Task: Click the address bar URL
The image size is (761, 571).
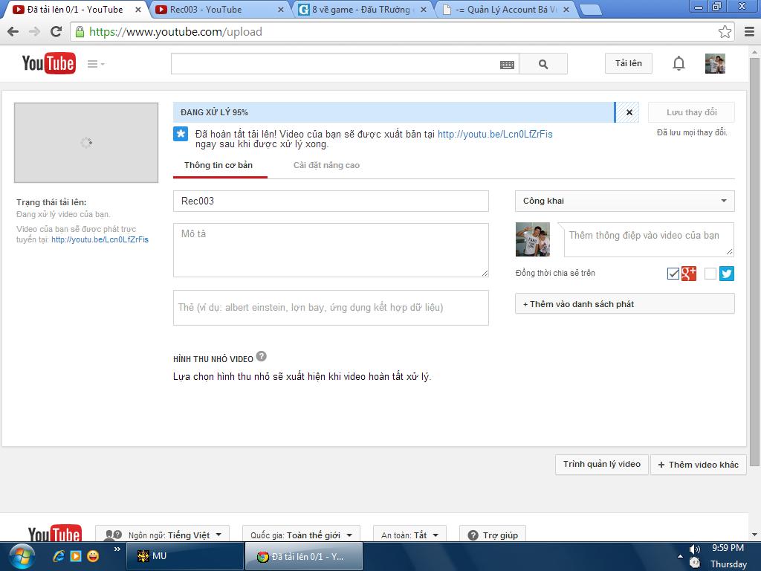Action: pos(175,31)
